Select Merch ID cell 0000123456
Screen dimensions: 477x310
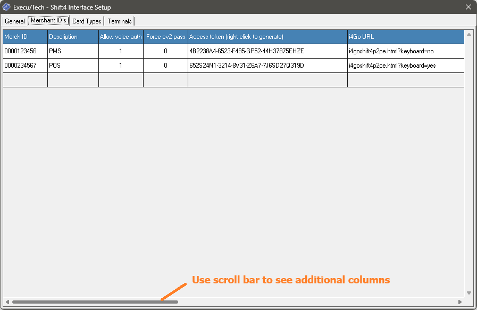pos(25,51)
